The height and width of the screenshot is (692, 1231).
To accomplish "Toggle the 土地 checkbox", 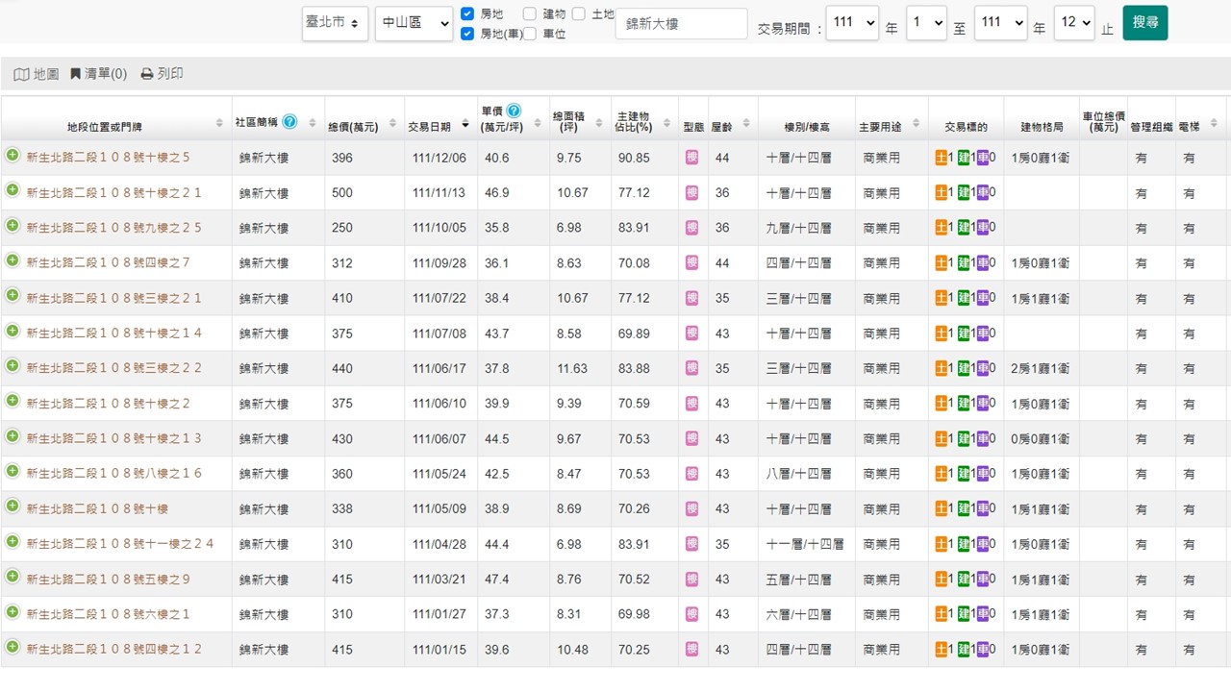I will 578,13.
